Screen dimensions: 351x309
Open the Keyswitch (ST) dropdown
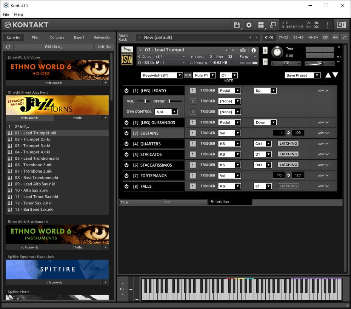click(162, 75)
